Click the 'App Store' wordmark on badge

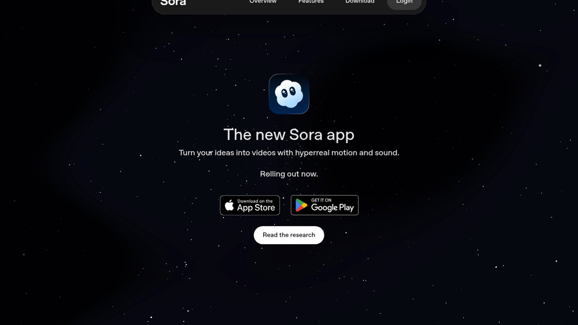[x=256, y=208]
